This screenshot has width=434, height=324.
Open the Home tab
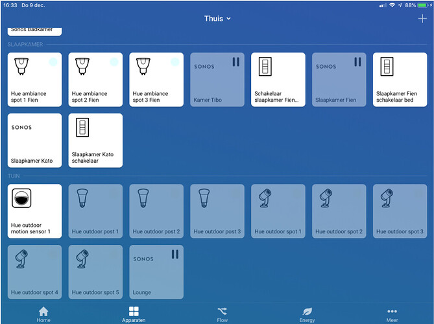43,314
